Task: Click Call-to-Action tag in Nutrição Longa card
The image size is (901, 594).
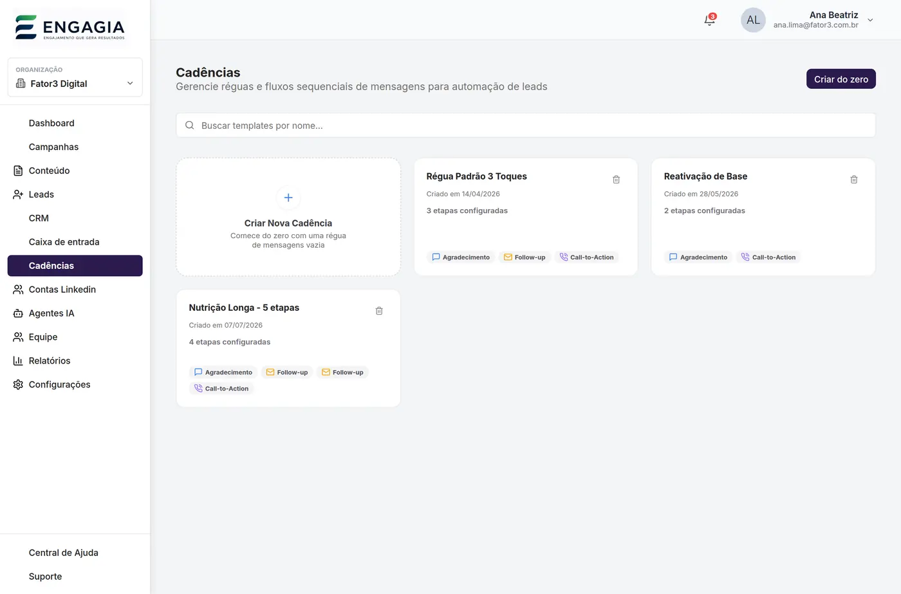Action: pos(221,389)
